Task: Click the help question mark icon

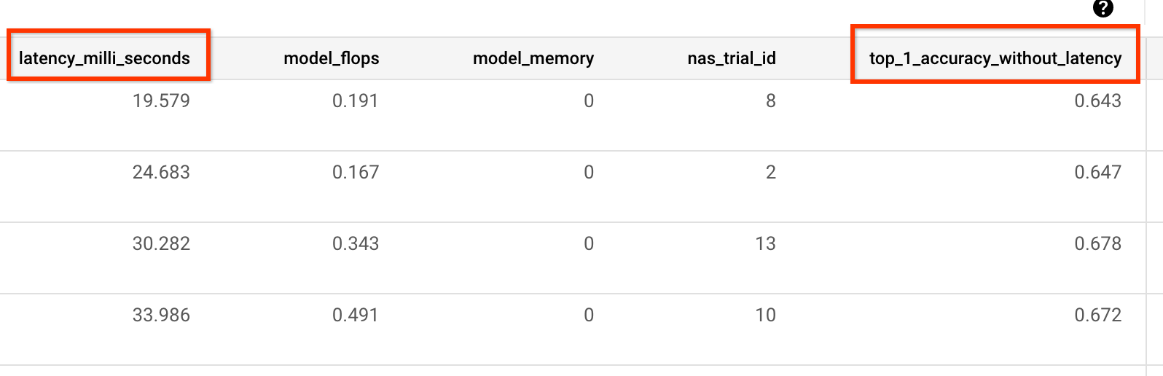Action: (1103, 9)
